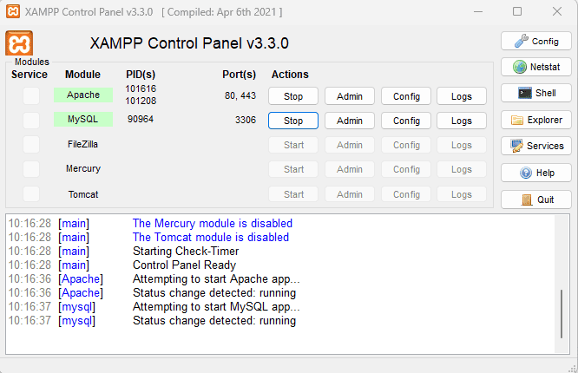The width and height of the screenshot is (578, 373).
Task: Click the XAMPP icon in title bar
Action: [13, 11]
